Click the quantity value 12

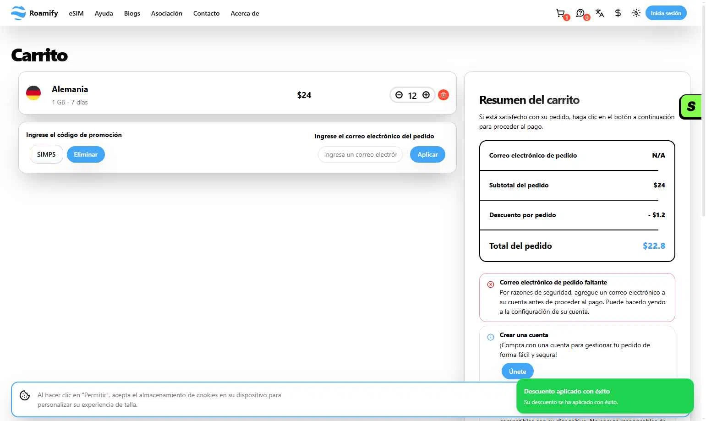[x=412, y=95]
